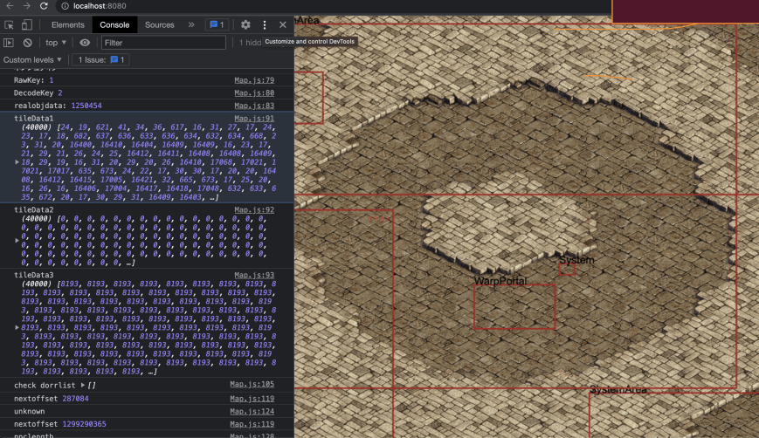Open the Sources tab
Screen dimensions: 759x438
point(159,24)
